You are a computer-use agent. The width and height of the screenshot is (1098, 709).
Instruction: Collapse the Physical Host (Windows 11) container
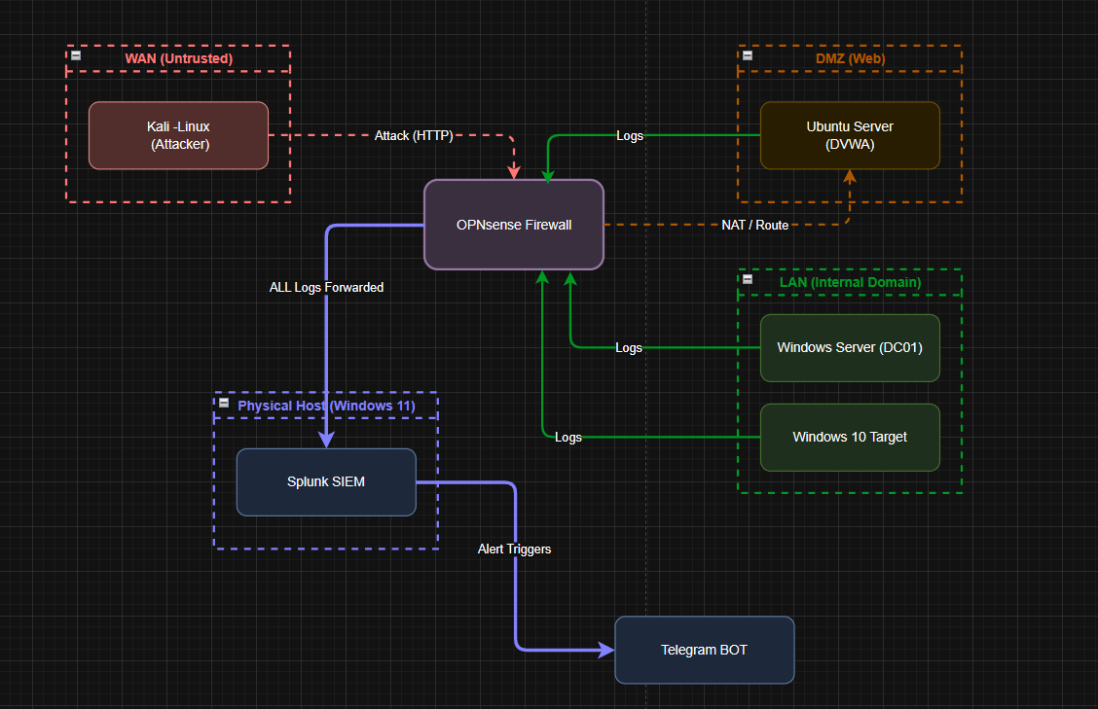(x=223, y=403)
